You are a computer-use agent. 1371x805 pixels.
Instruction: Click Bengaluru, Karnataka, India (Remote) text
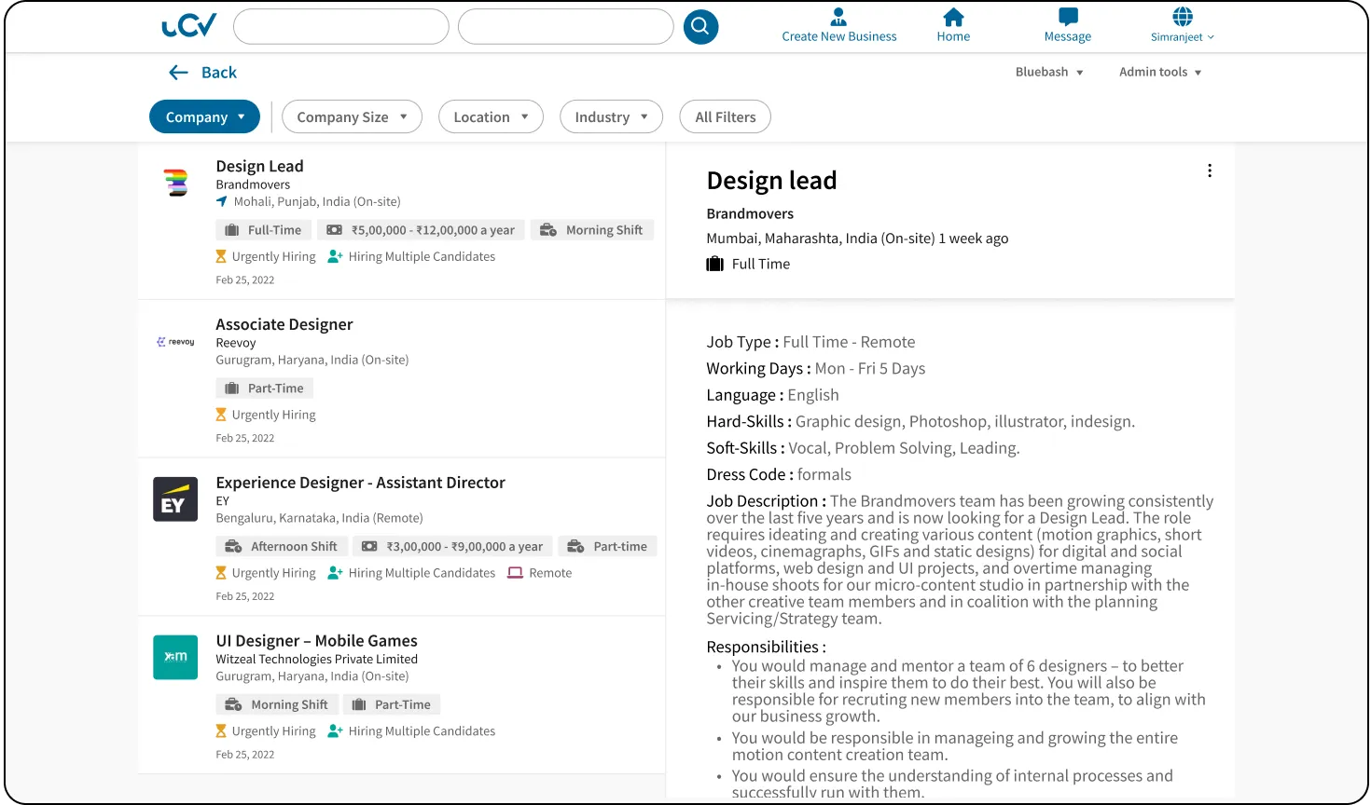coord(319,518)
